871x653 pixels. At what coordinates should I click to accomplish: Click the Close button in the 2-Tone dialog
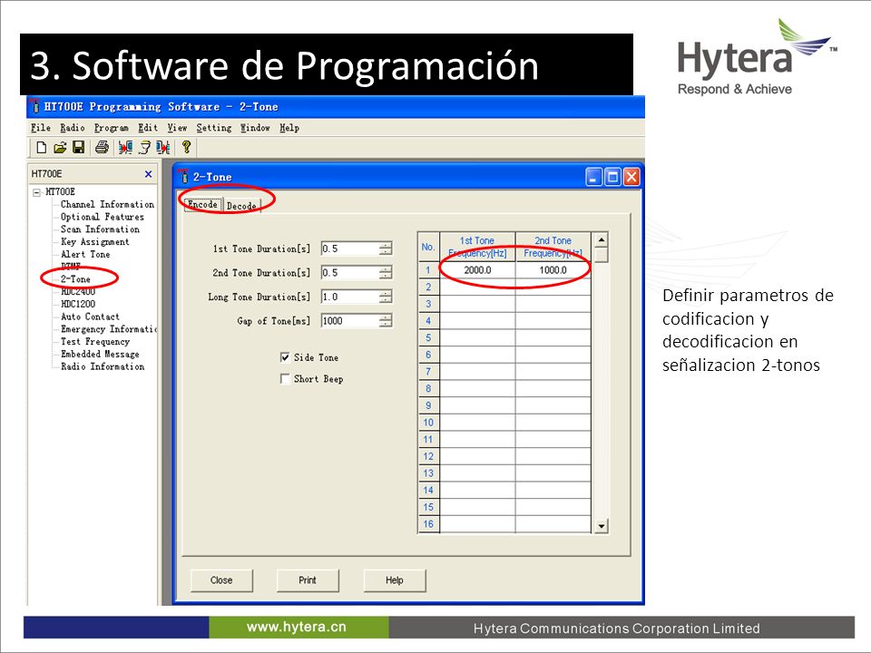(221, 580)
